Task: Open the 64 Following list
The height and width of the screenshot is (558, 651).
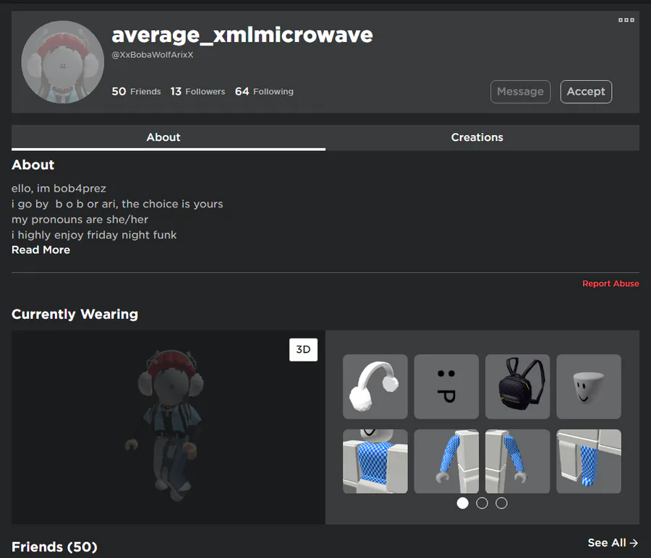Action: [x=264, y=91]
